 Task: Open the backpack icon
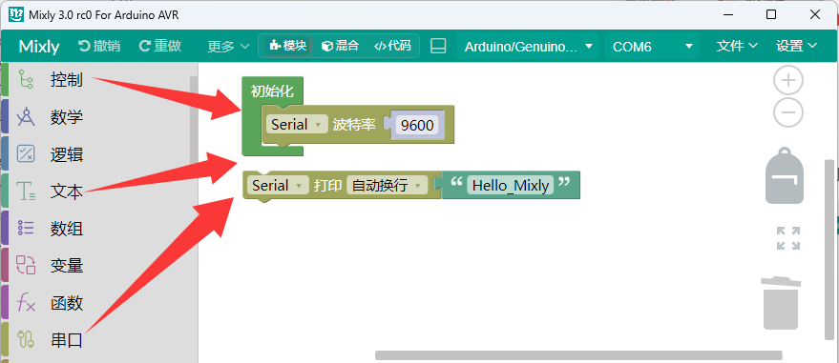click(785, 175)
